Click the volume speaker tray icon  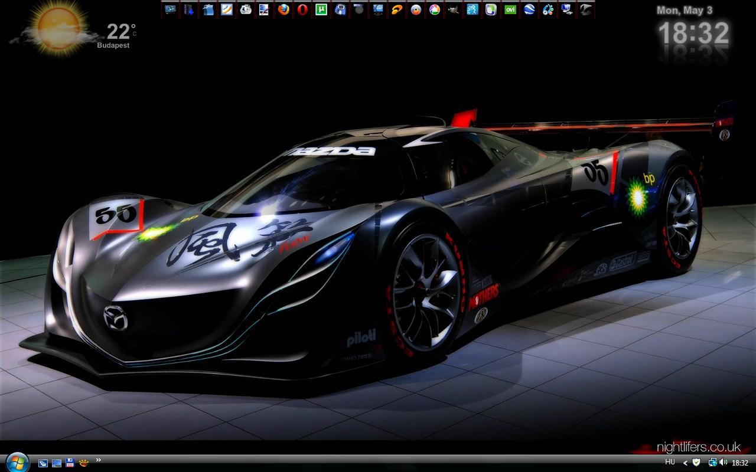coord(723,462)
